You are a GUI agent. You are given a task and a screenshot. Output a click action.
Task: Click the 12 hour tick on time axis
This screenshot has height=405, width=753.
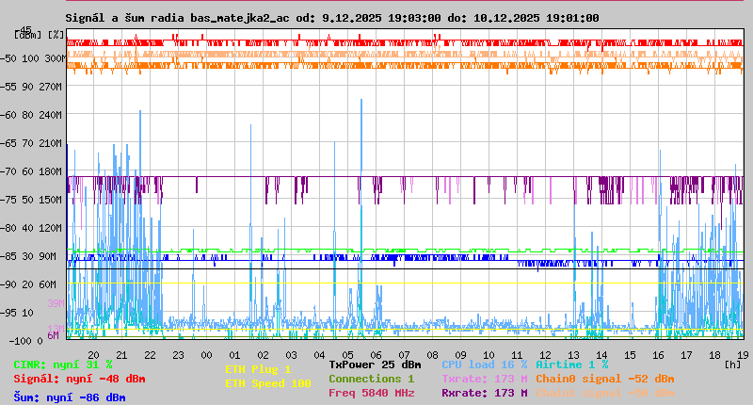point(546,355)
